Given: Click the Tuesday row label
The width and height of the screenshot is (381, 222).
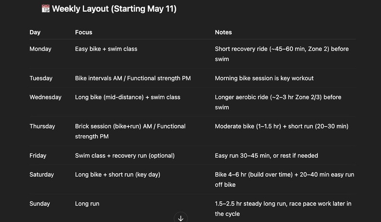Looking at the screenshot, I should point(41,78).
